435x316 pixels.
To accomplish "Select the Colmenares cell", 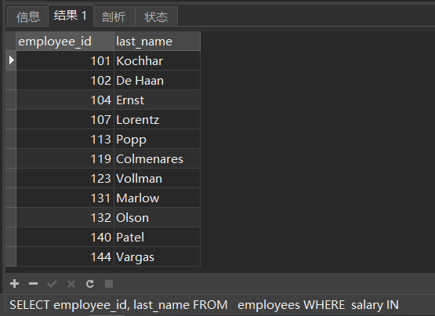I will [157, 158].
